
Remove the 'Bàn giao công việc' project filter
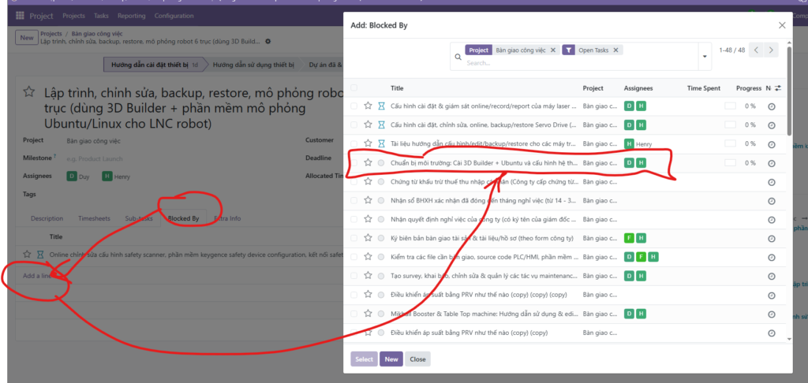pyautogui.click(x=553, y=50)
